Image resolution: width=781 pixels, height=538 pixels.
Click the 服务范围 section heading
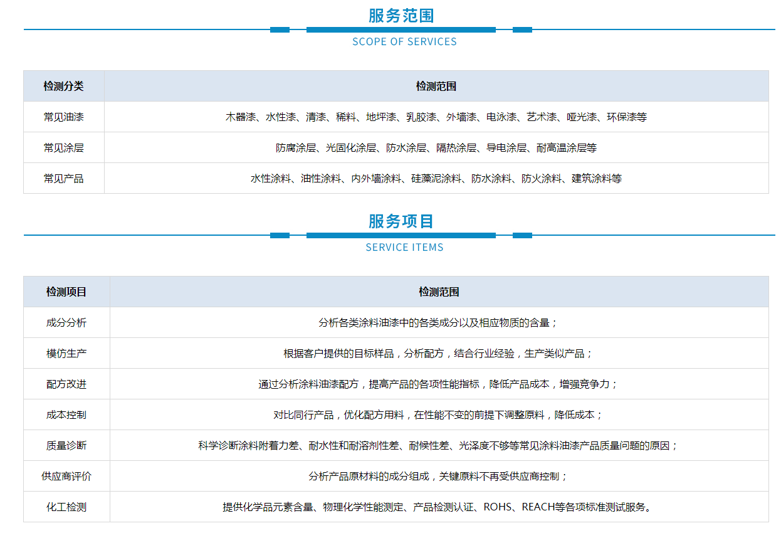401,15
